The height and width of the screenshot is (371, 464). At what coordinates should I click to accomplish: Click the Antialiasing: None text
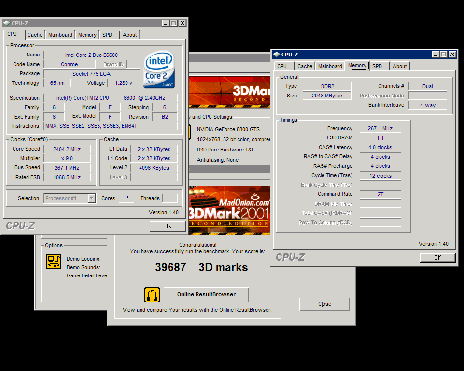point(218,160)
